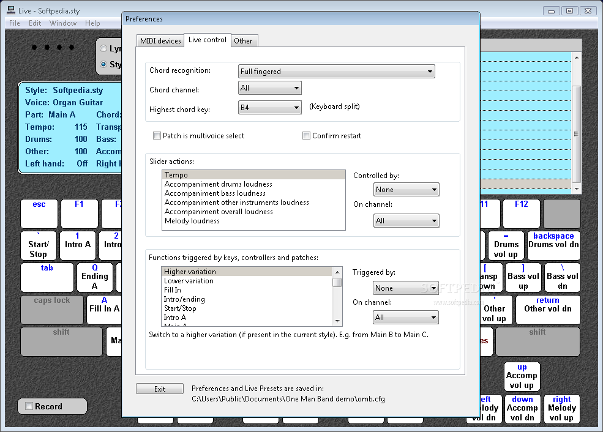Click the Live application title bar icon

[x=11, y=11]
